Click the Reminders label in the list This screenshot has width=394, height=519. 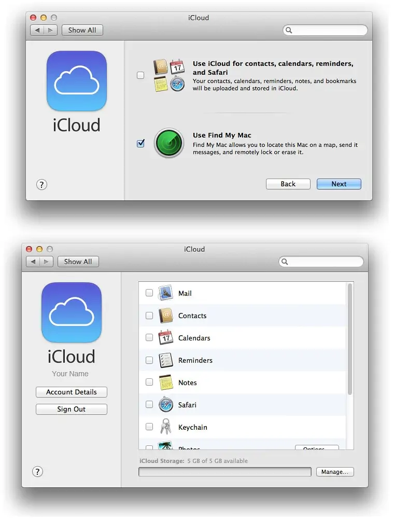pyautogui.click(x=195, y=361)
